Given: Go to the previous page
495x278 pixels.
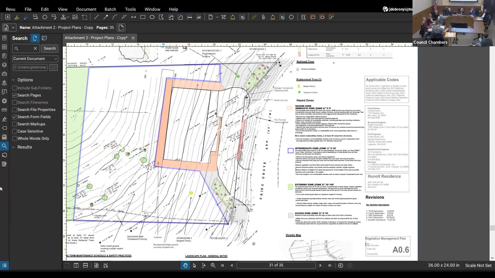Looking at the screenshot, I should [x=232, y=265].
